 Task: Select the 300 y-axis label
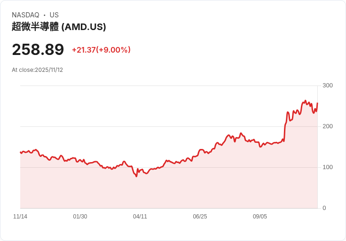(328, 86)
